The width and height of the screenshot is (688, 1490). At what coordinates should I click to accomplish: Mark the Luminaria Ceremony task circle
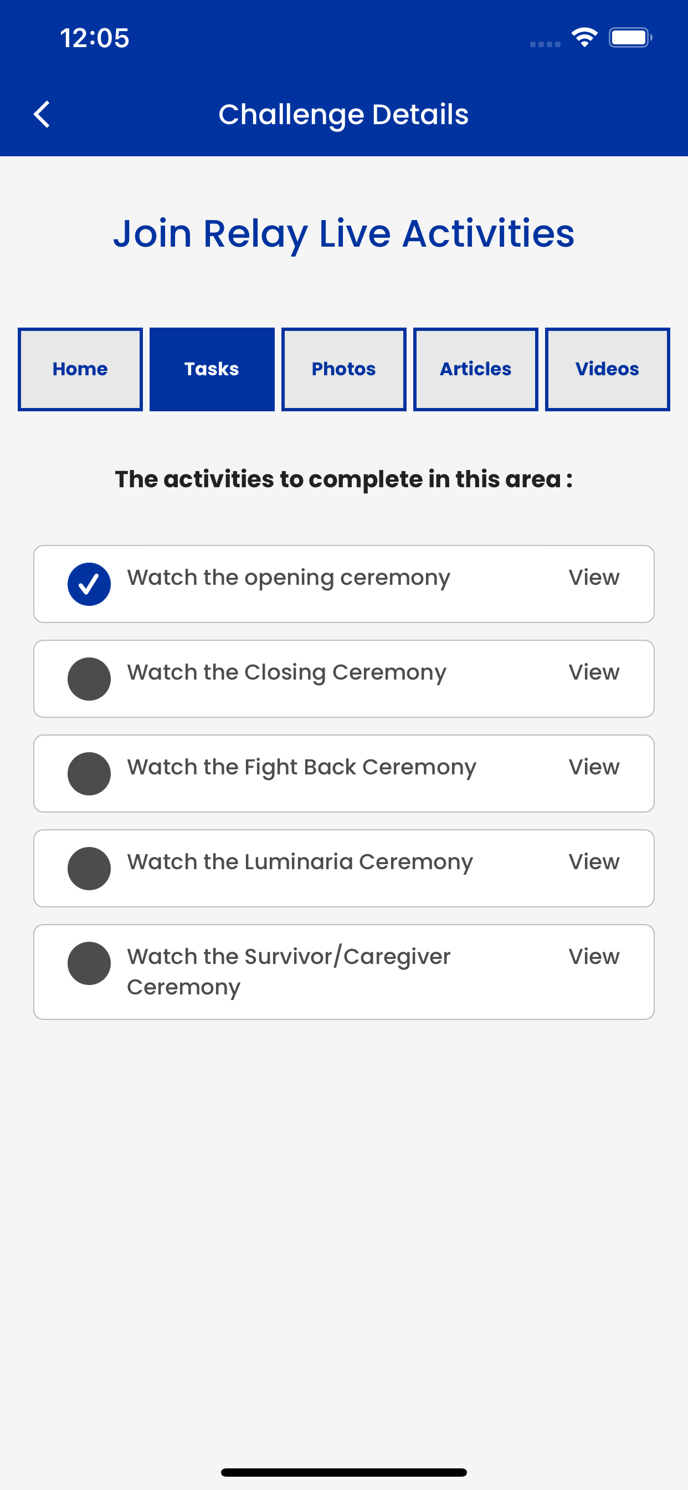tap(89, 868)
